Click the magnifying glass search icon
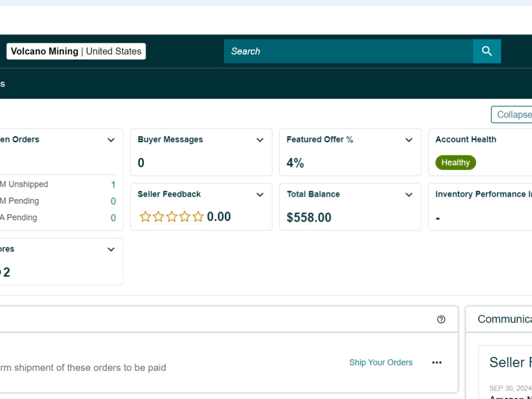The image size is (532, 399). pos(487,51)
